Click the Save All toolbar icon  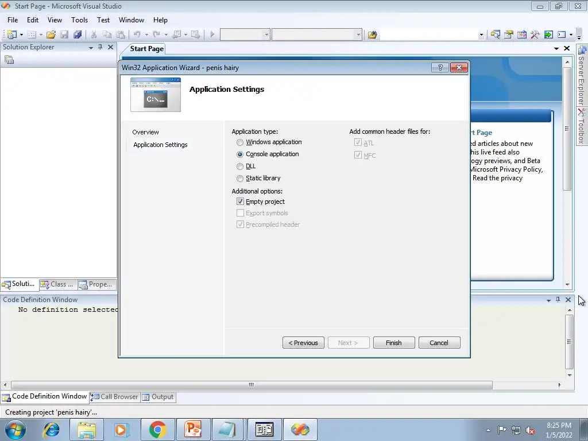point(78,34)
